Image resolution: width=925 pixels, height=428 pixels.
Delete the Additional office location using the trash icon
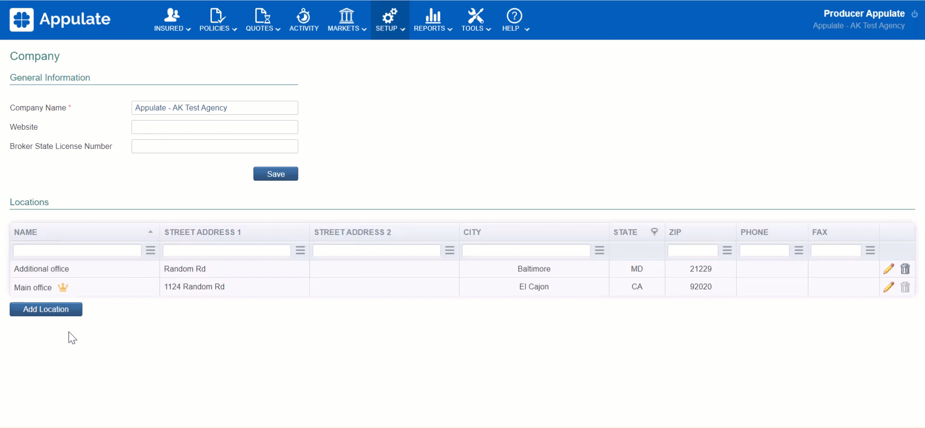click(905, 269)
